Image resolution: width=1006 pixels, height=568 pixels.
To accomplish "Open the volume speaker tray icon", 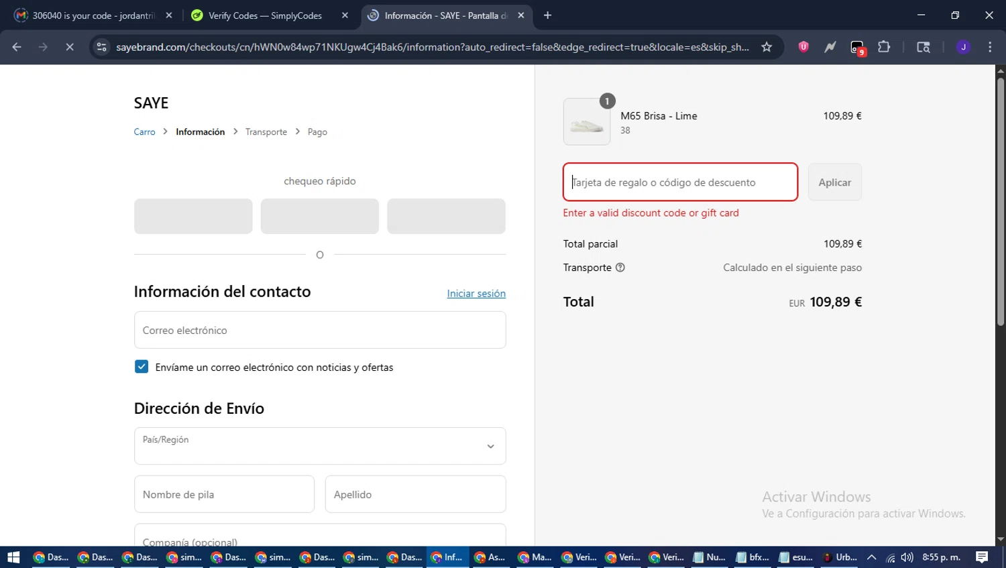I will tap(907, 557).
